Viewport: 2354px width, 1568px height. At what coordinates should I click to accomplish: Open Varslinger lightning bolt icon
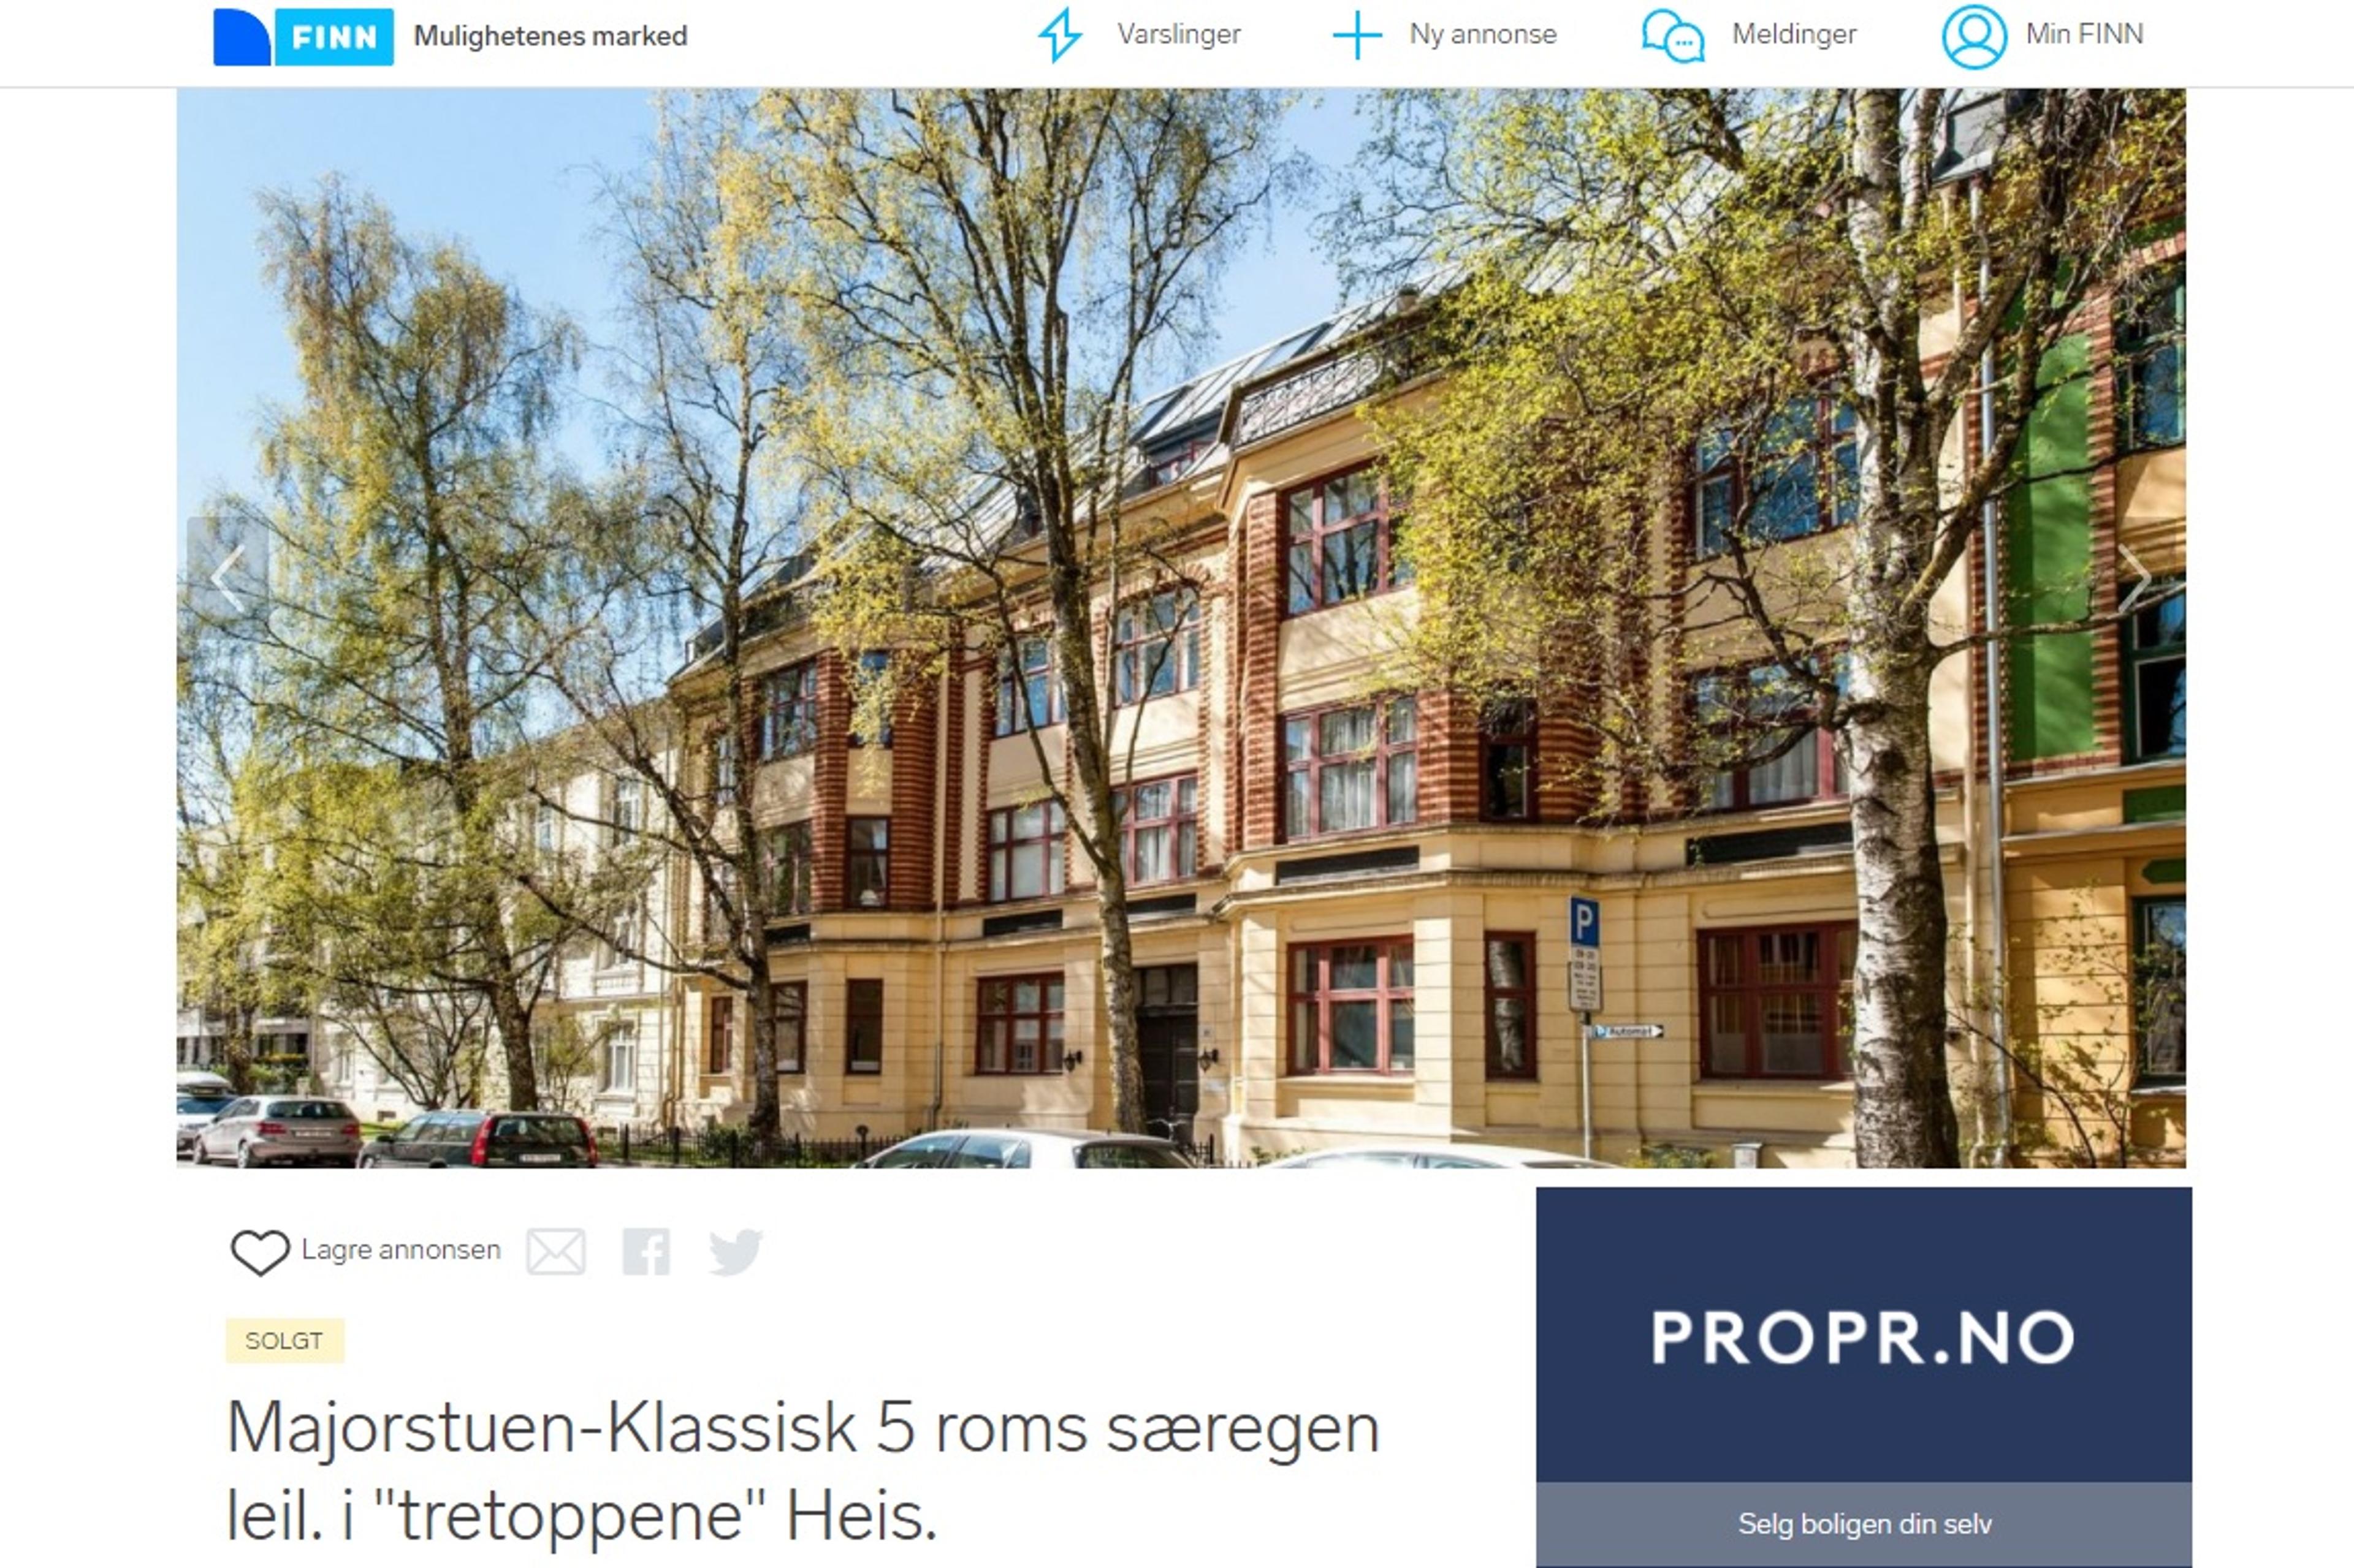tap(1059, 35)
